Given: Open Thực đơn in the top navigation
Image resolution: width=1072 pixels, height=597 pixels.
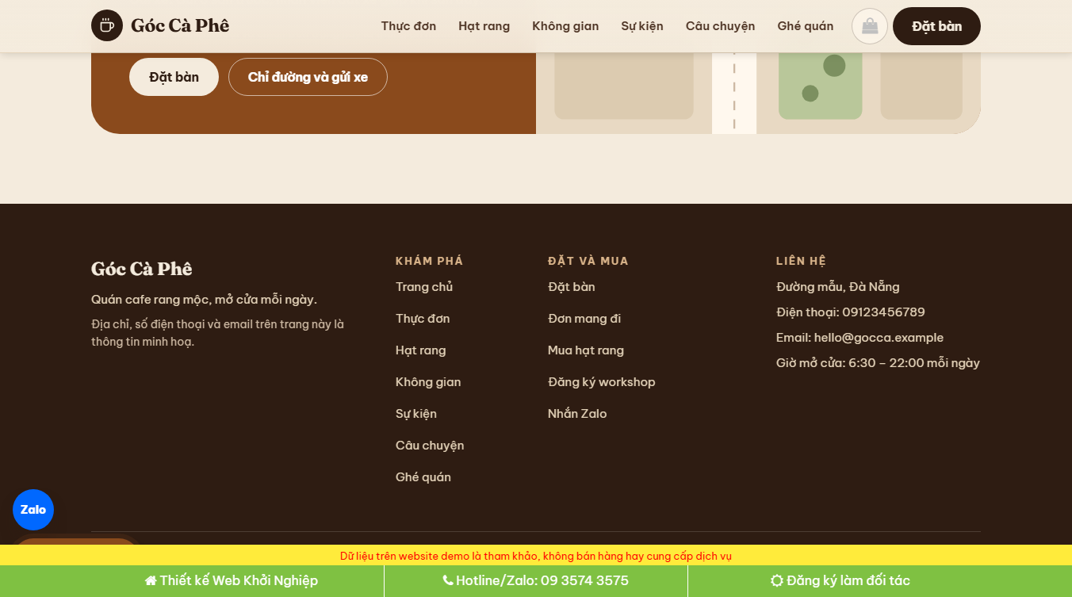Looking at the screenshot, I should 408,26.
